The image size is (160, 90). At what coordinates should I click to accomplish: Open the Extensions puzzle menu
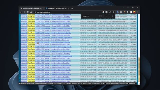click(128, 12)
